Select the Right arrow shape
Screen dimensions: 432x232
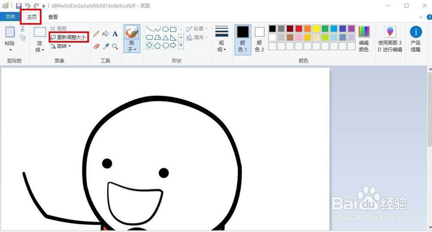[173, 45]
